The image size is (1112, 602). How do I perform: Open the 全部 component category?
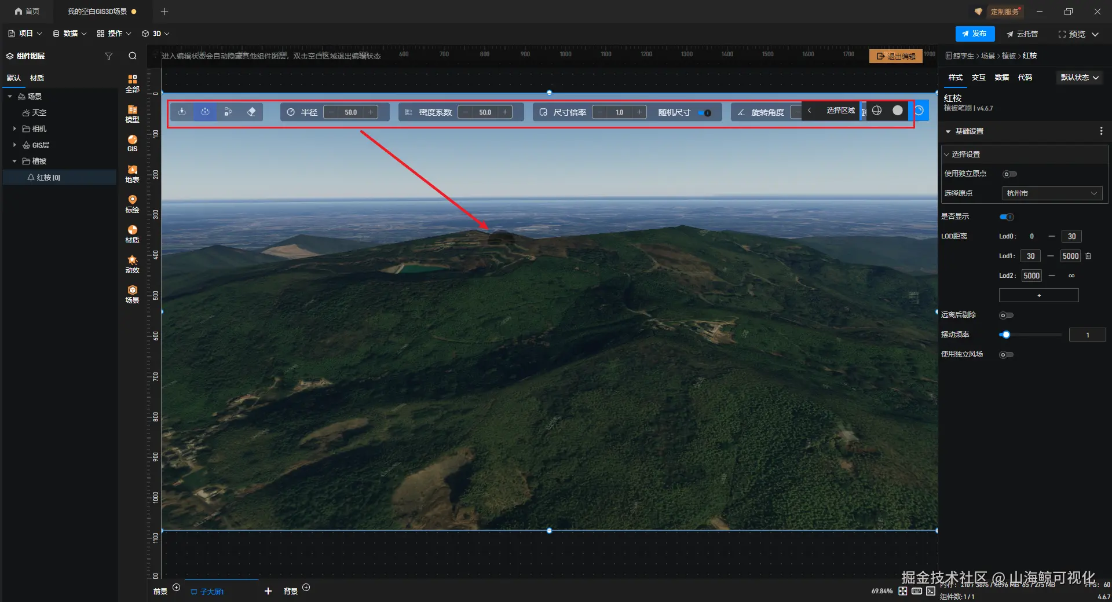(x=133, y=83)
